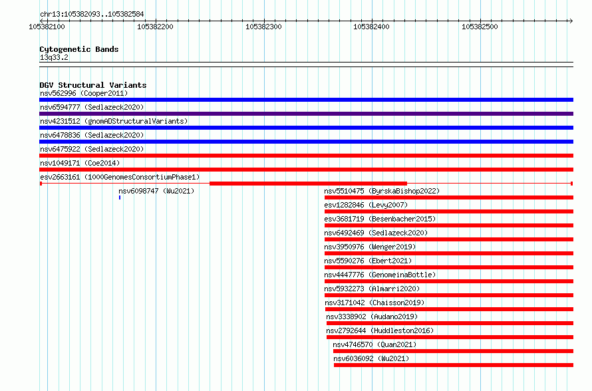Image resolution: width=592 pixels, height=391 pixels.
Task: Click the nsv5932273 (Almarri2020) label
Action: click(x=372, y=289)
